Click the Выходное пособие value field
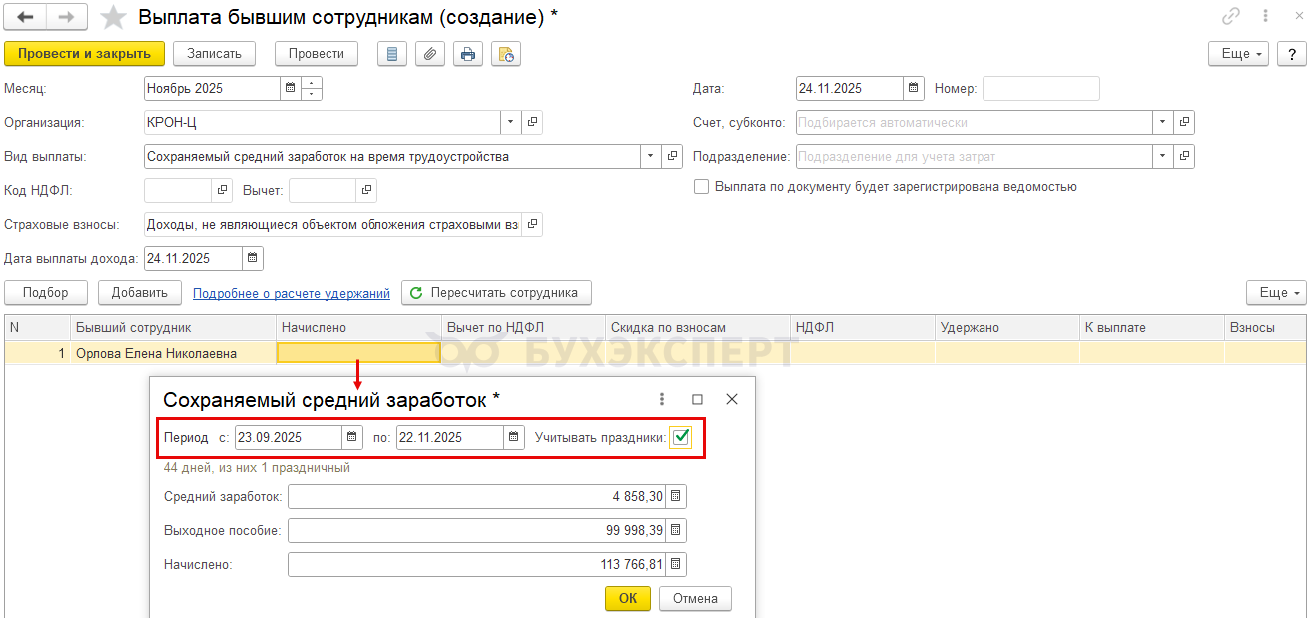1312x618 pixels. pyautogui.click(x=476, y=530)
